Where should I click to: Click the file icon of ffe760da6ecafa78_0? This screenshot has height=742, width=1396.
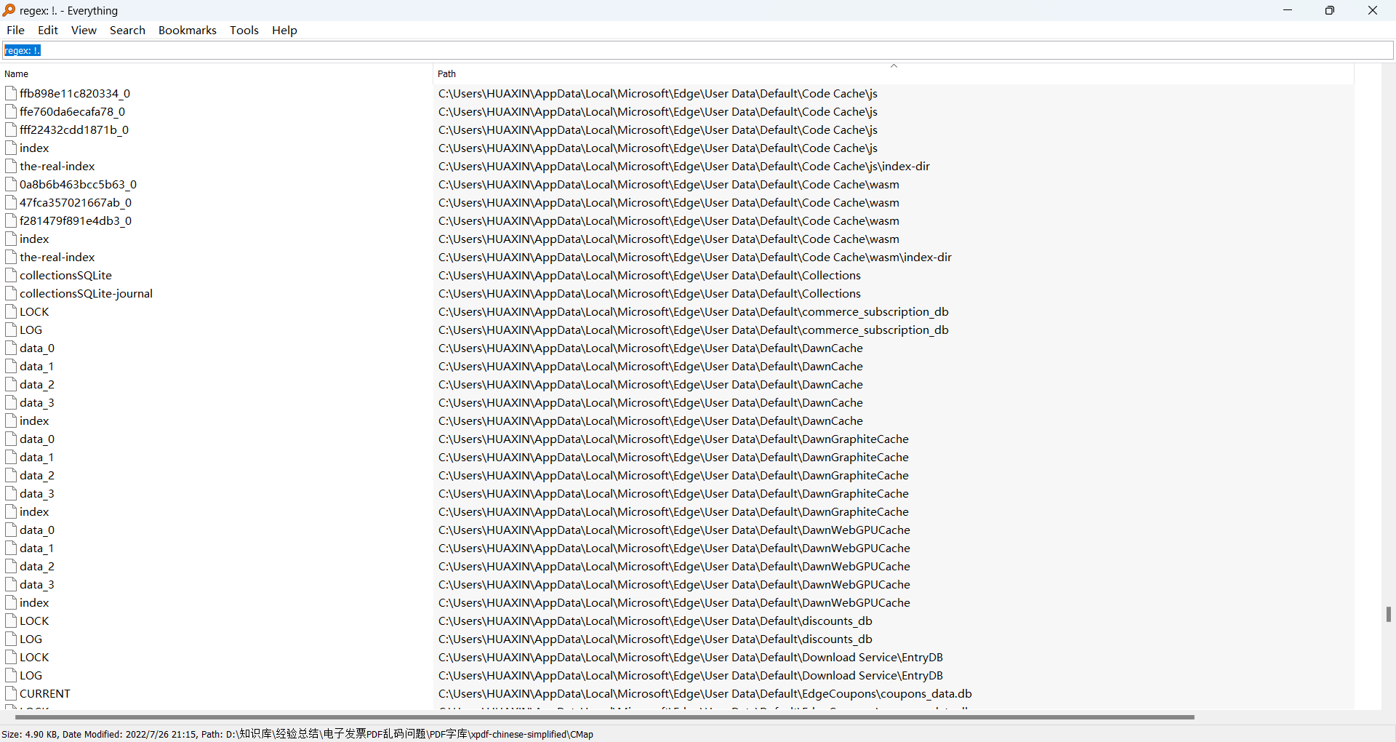pos(11,111)
